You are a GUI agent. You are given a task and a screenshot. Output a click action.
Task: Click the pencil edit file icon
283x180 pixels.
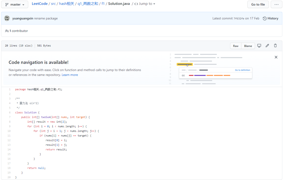tap(267, 46)
